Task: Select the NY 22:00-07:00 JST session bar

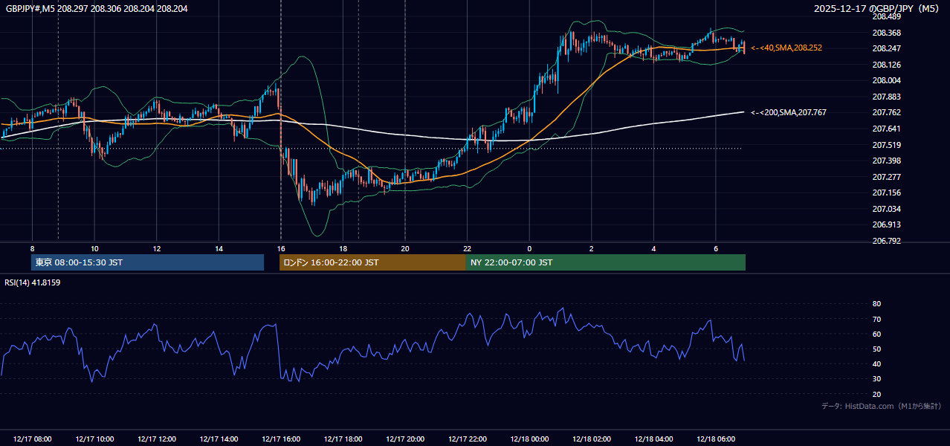Action: 606,262
